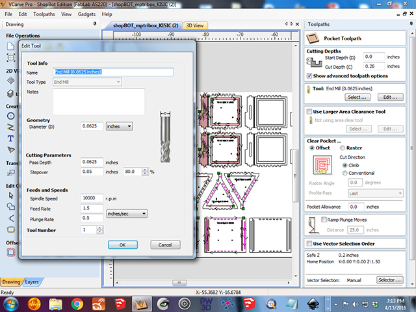This screenshot has height=312, width=416.
Task: Enable Use Vector Selection Order checkbox
Action: pyautogui.click(x=309, y=244)
